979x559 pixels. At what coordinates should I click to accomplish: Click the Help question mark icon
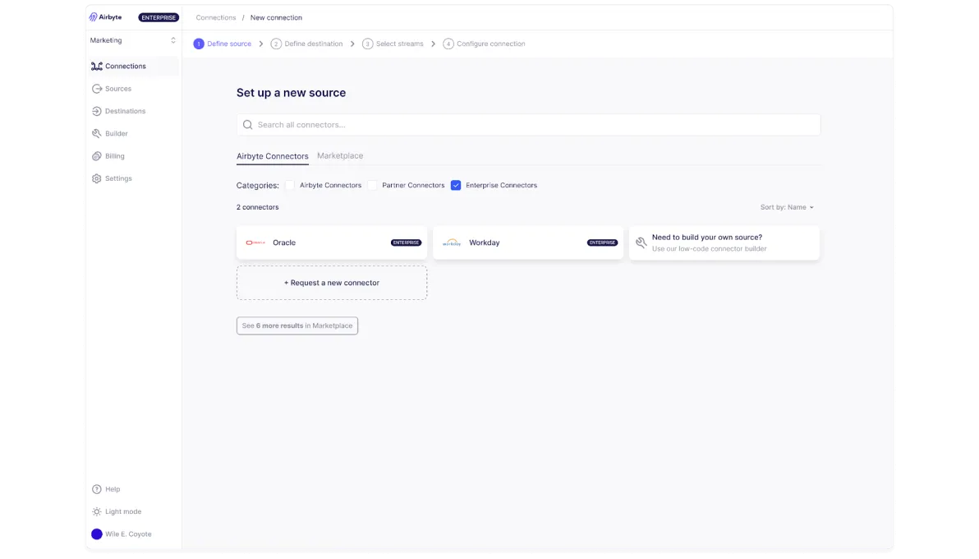97,490
